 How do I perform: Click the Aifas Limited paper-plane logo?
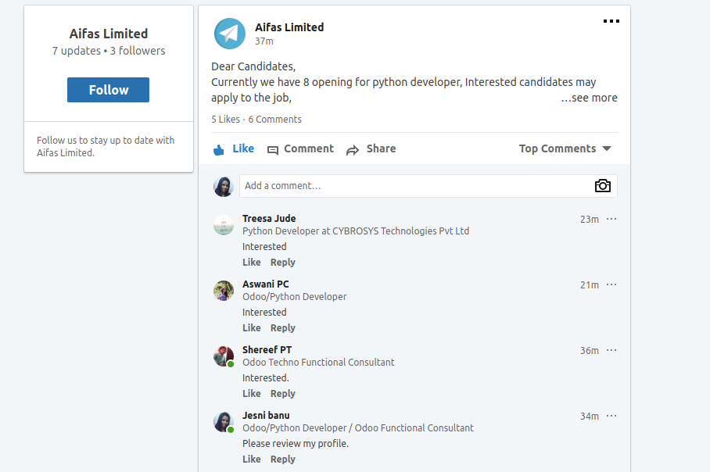230,34
